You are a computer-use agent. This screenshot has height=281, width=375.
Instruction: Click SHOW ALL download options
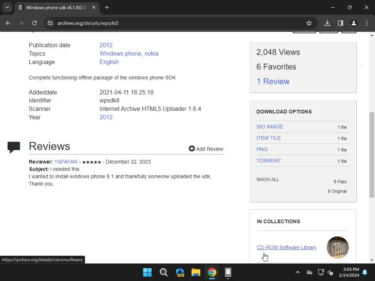pyautogui.click(x=268, y=180)
